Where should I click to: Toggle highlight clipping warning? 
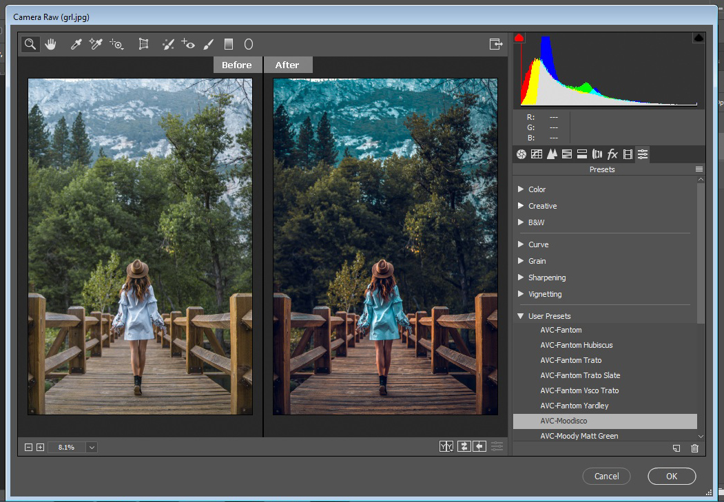click(698, 38)
